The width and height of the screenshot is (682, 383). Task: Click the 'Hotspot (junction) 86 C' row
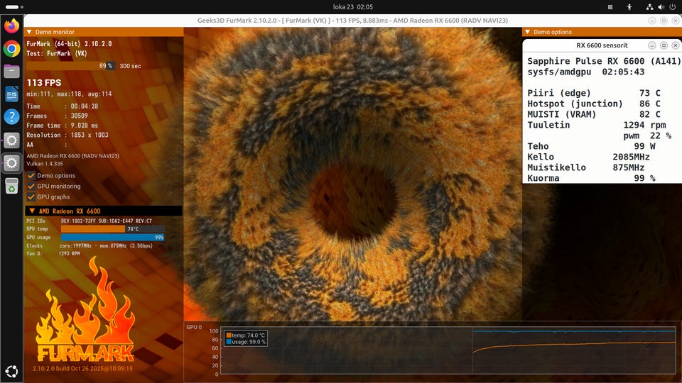click(594, 104)
